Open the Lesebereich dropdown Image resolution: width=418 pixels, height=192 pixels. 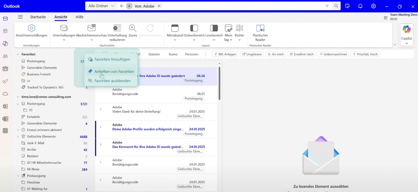pyautogui.click(x=214, y=40)
